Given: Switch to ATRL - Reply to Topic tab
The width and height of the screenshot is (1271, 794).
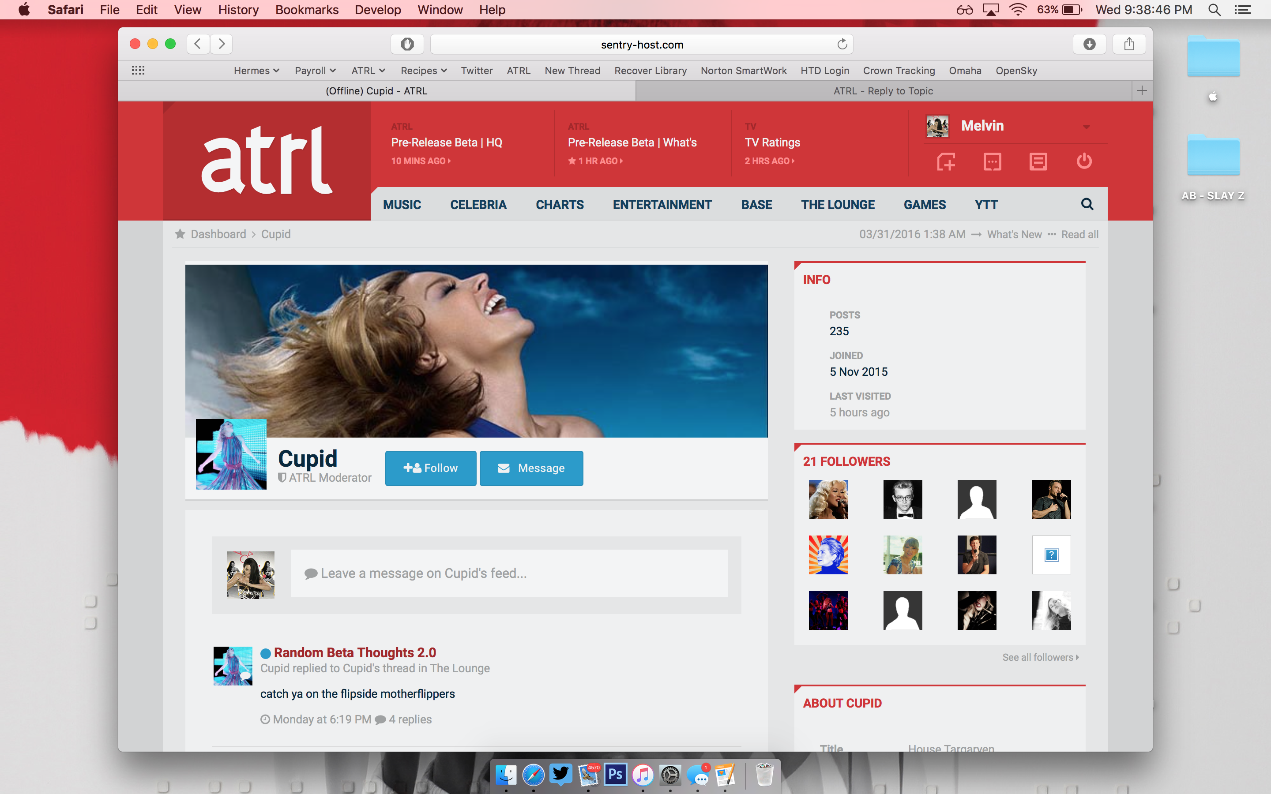Looking at the screenshot, I should 883,91.
